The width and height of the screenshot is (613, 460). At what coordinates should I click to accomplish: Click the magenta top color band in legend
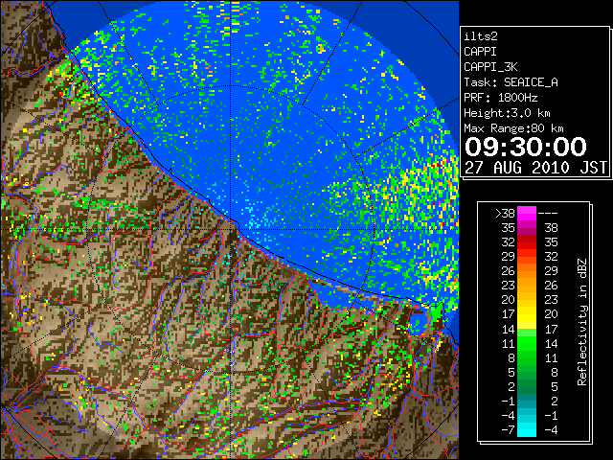tap(527, 214)
